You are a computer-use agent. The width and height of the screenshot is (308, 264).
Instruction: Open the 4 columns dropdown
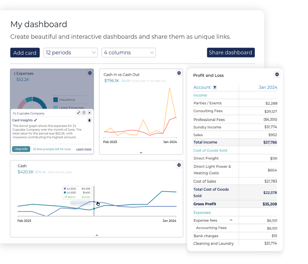coord(129,52)
